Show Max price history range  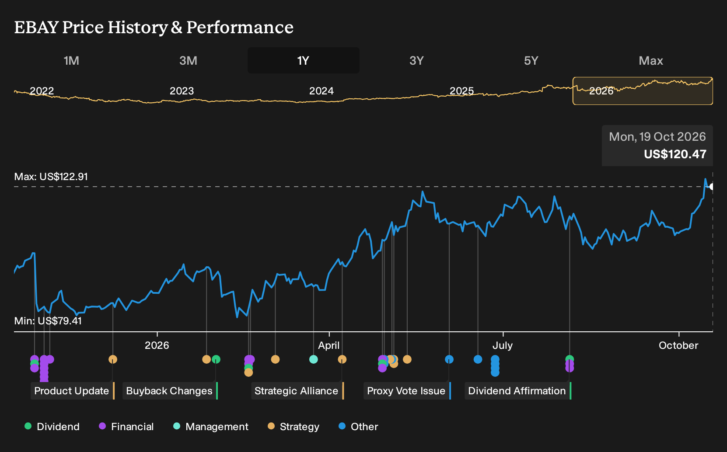click(651, 60)
